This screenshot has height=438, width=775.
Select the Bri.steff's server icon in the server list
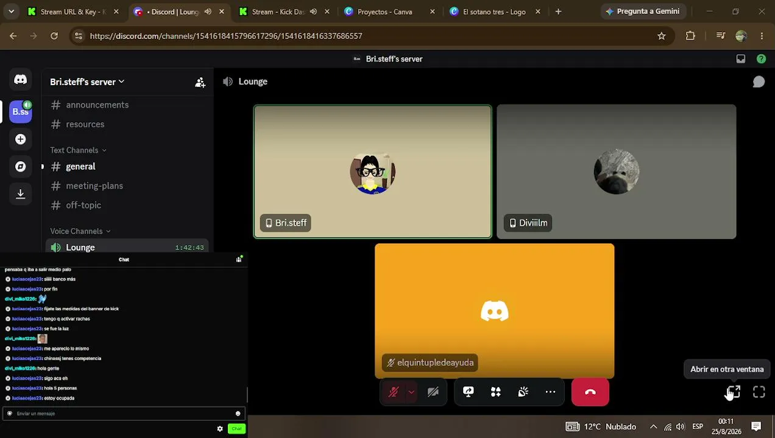point(21,112)
